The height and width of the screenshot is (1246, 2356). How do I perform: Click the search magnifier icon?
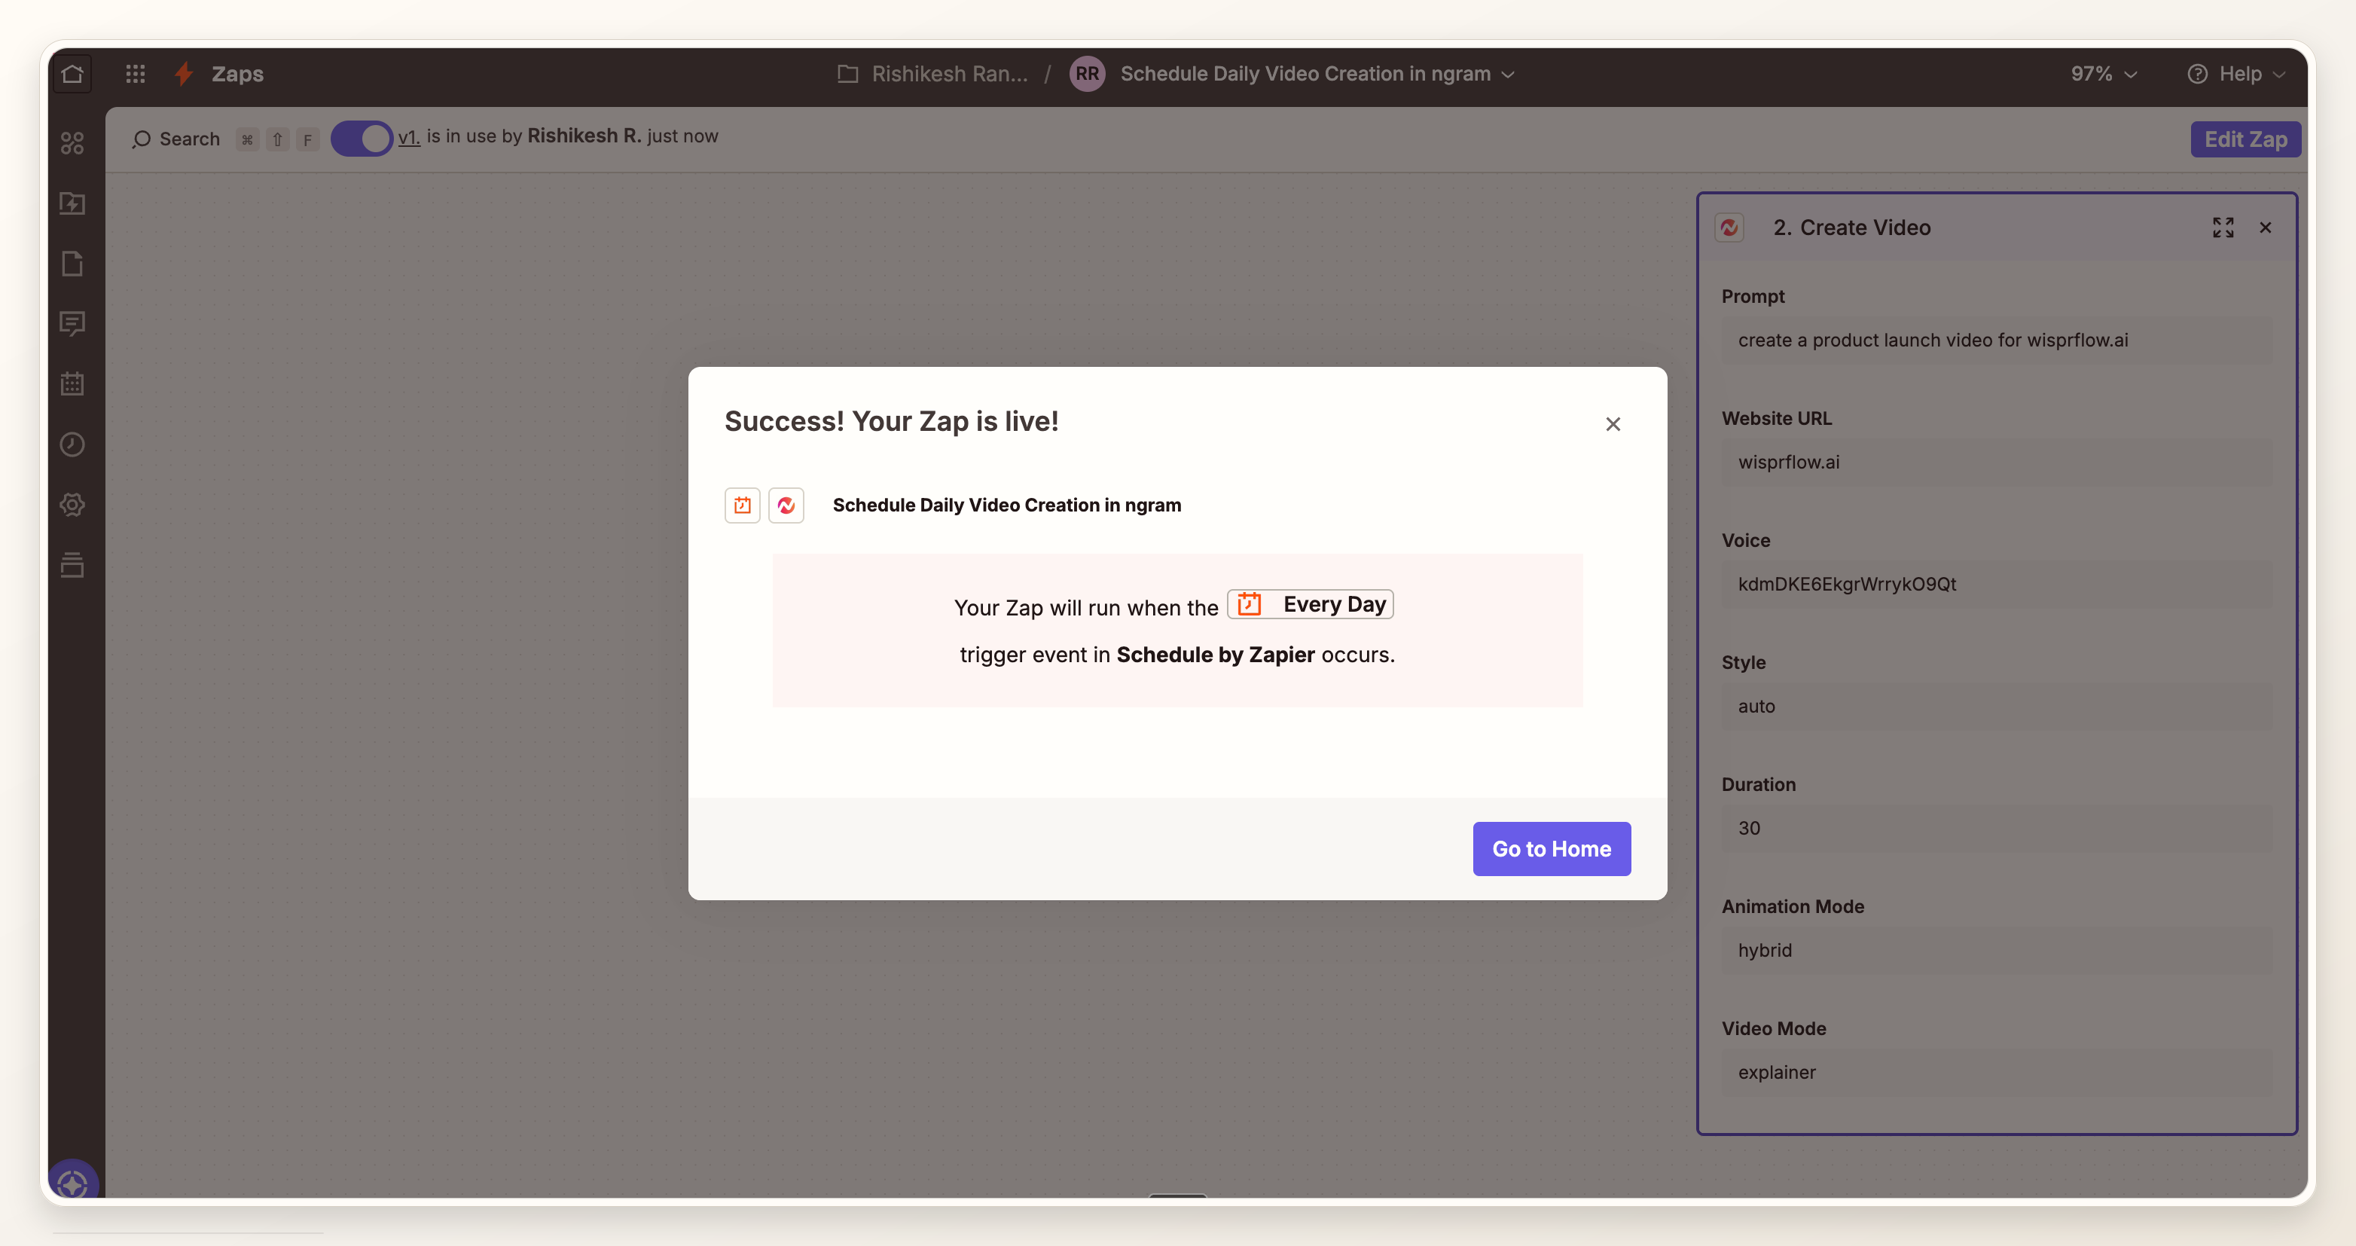click(x=141, y=139)
